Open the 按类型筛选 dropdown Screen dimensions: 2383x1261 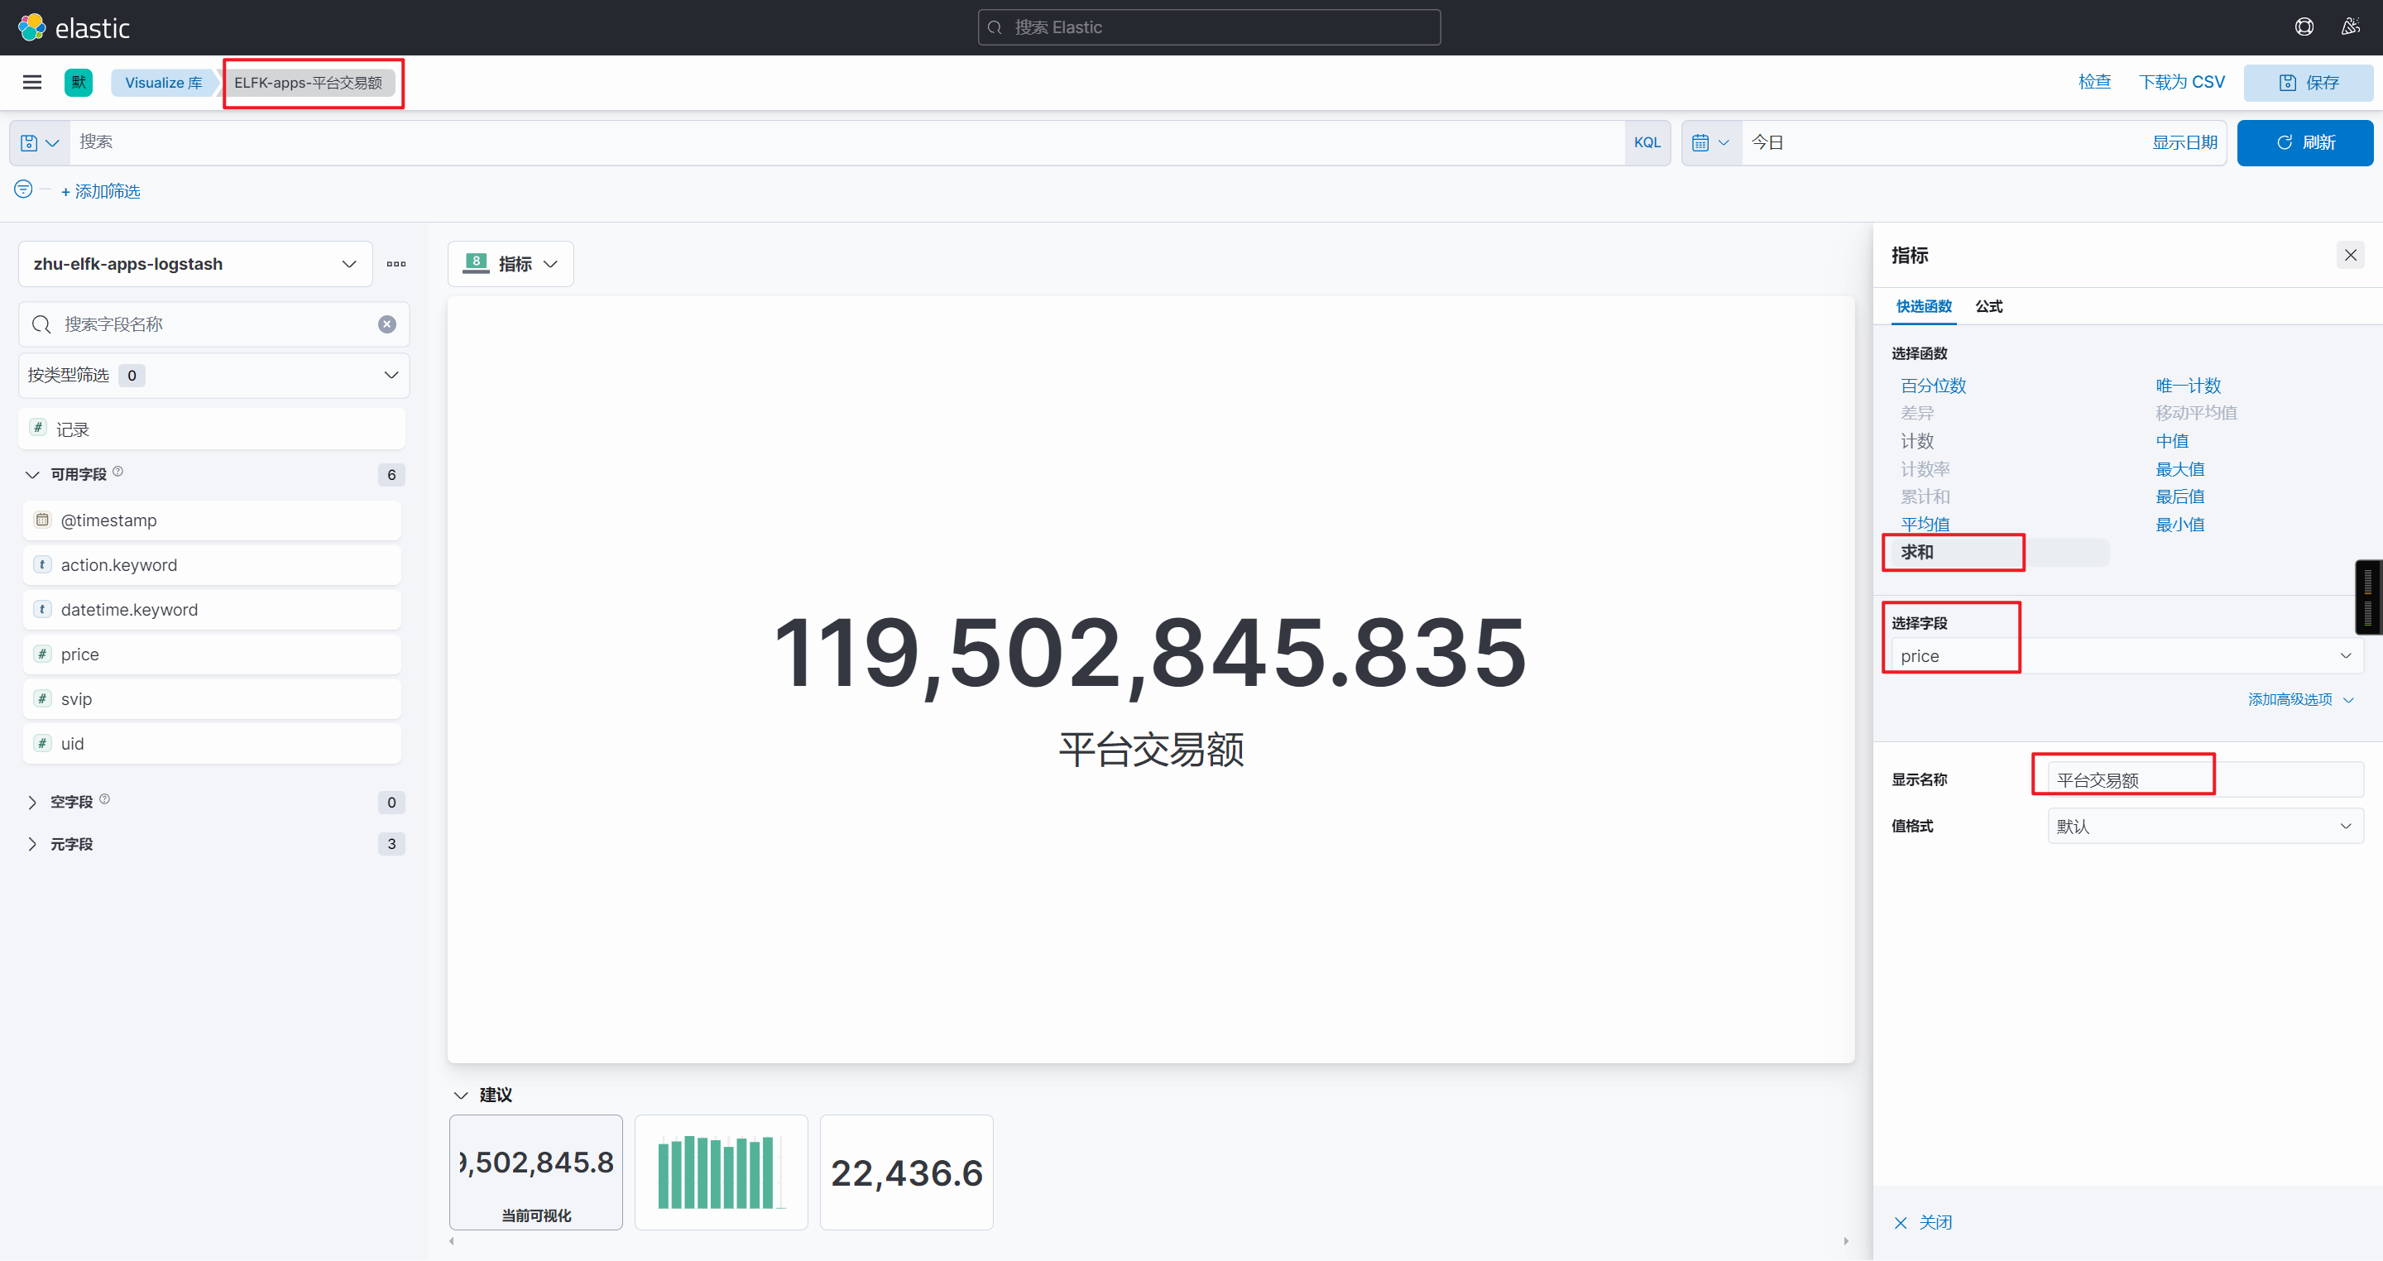[213, 375]
